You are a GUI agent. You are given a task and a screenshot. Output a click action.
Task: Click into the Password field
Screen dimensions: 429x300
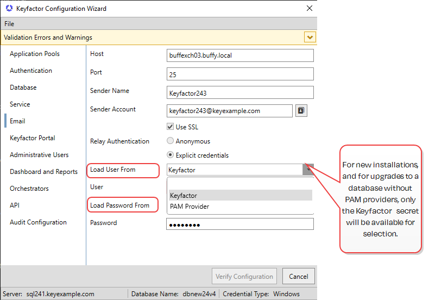pyautogui.click(x=239, y=224)
